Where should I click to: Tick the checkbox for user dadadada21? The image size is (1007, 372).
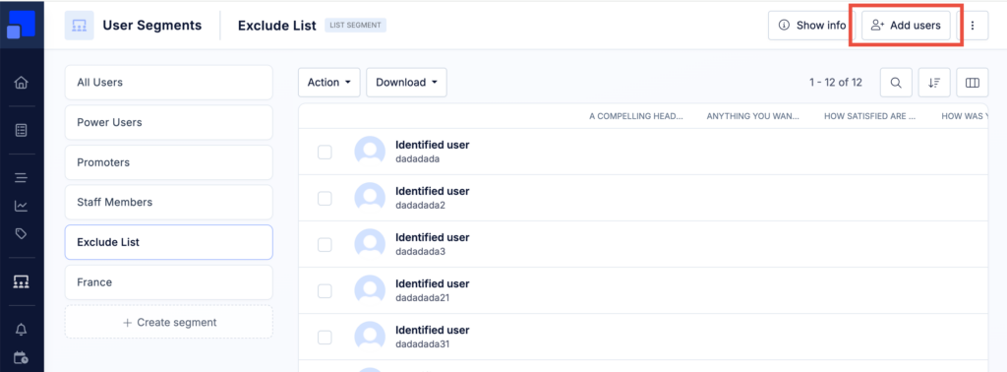click(x=325, y=291)
